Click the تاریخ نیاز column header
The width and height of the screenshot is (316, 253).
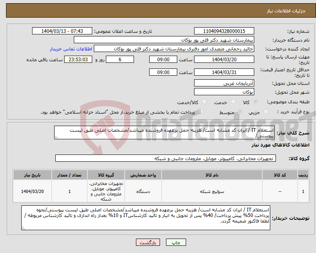32,175
